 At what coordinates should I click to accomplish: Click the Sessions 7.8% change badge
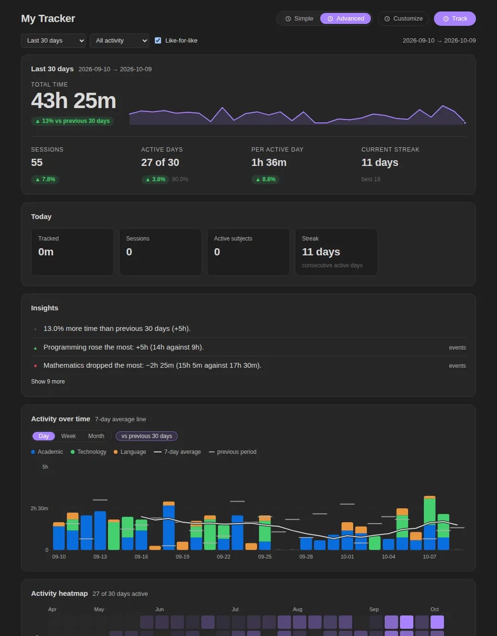coord(45,179)
